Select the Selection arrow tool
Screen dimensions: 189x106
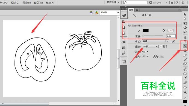click(185, 14)
